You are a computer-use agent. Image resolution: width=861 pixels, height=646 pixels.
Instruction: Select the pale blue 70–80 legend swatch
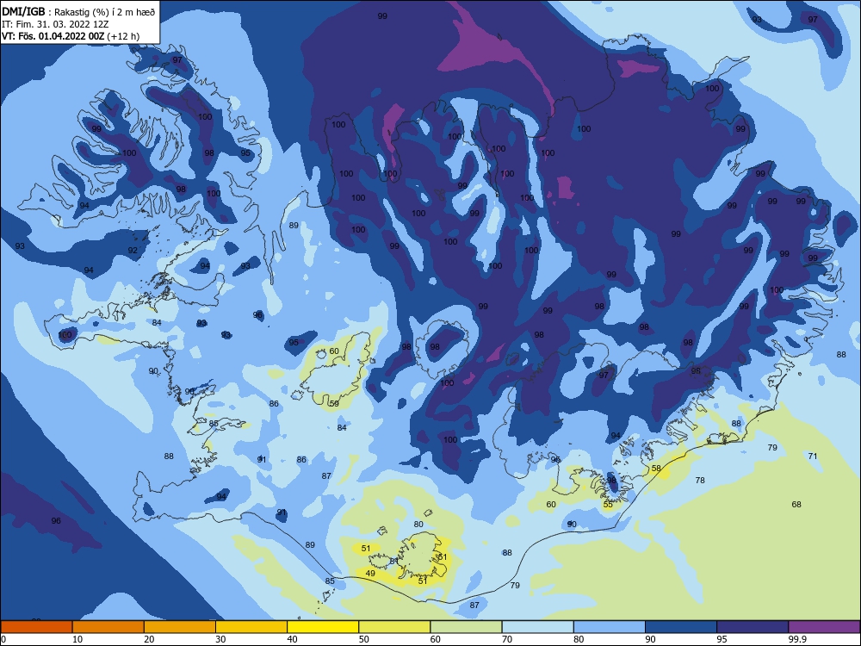pyautogui.click(x=537, y=627)
